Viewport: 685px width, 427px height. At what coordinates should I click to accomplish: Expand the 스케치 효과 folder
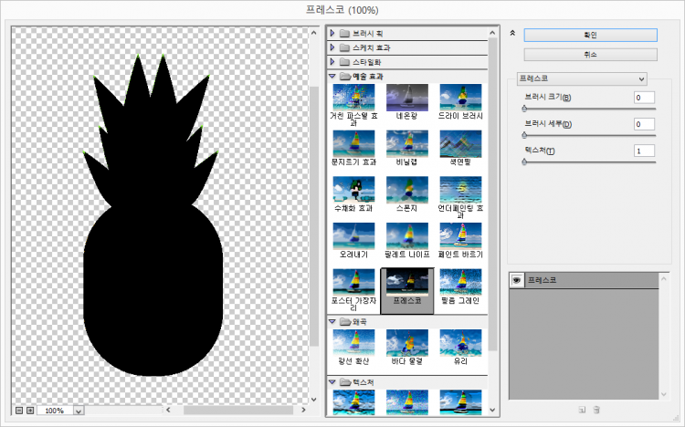point(333,47)
